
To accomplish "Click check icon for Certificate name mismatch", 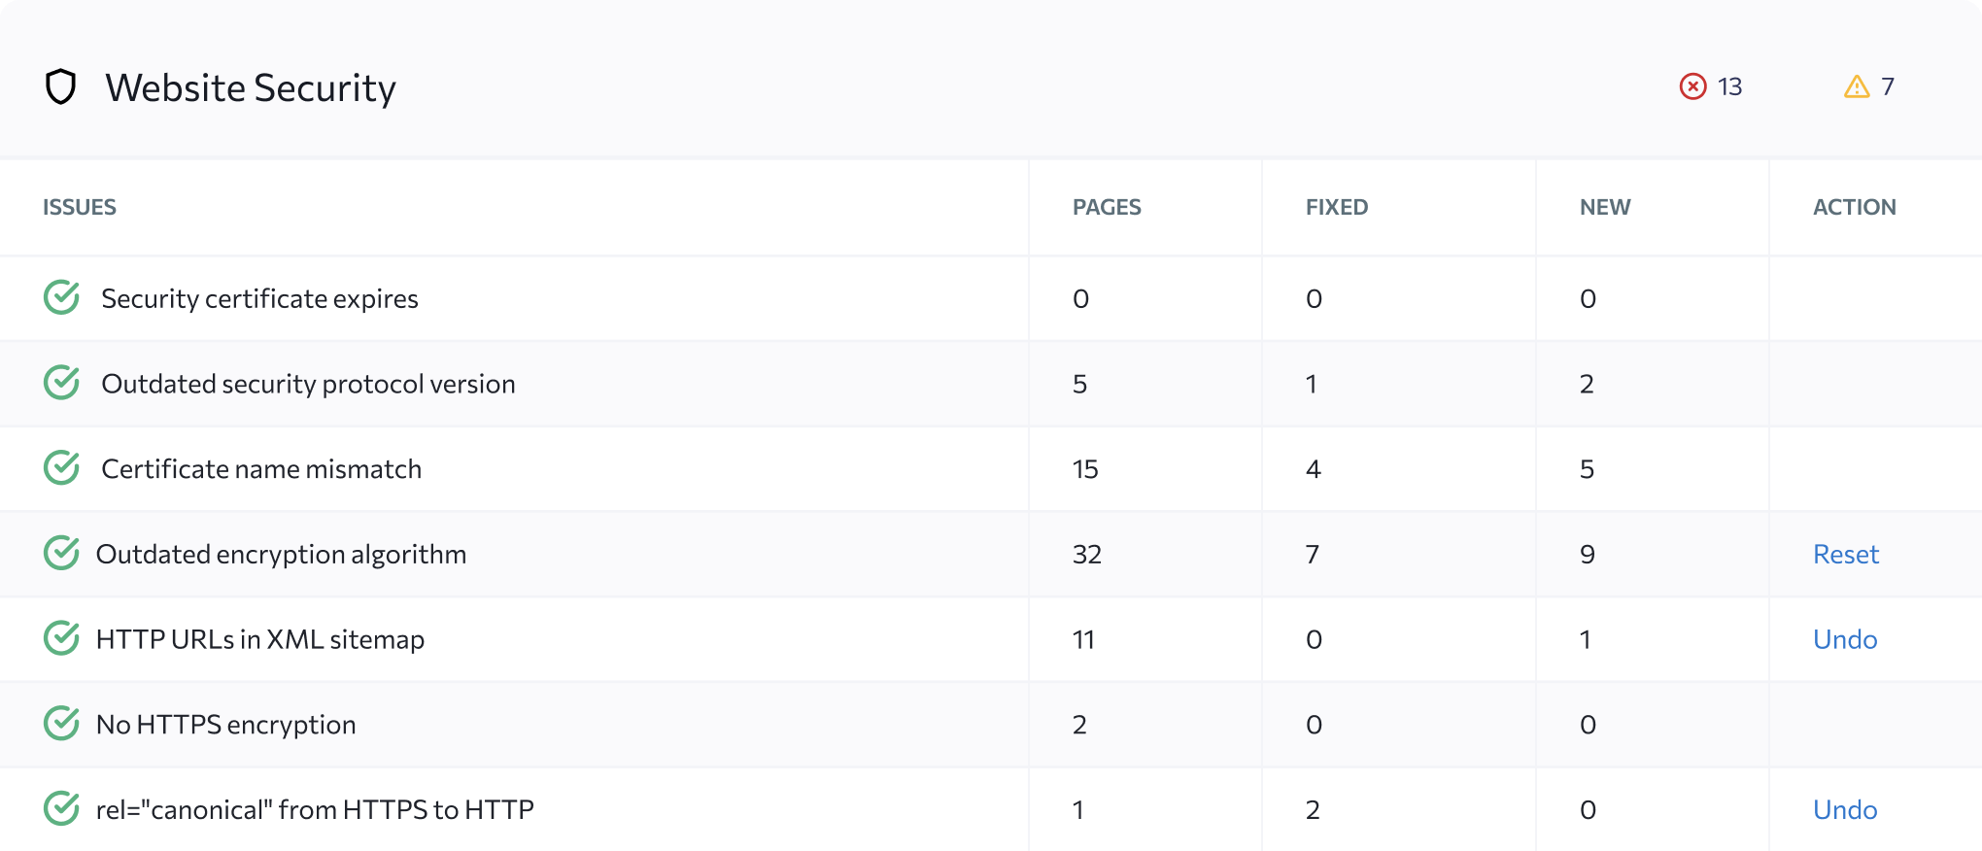I will [x=62, y=468].
